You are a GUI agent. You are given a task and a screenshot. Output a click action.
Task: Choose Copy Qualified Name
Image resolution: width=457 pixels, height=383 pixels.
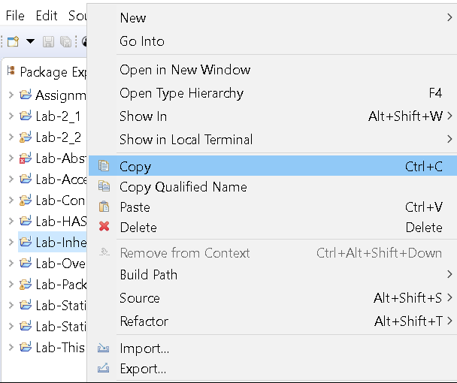273,187
